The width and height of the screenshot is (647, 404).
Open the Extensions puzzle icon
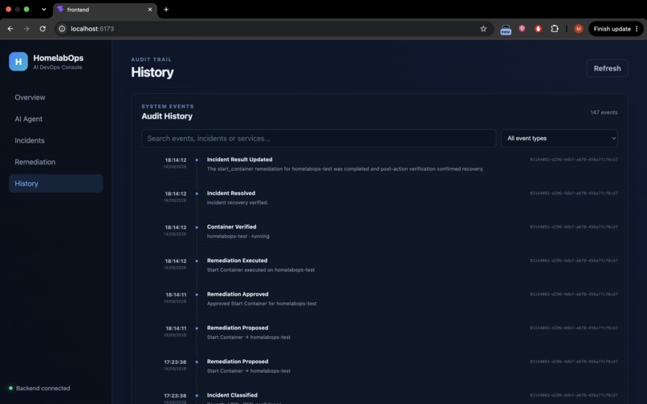[x=555, y=29]
